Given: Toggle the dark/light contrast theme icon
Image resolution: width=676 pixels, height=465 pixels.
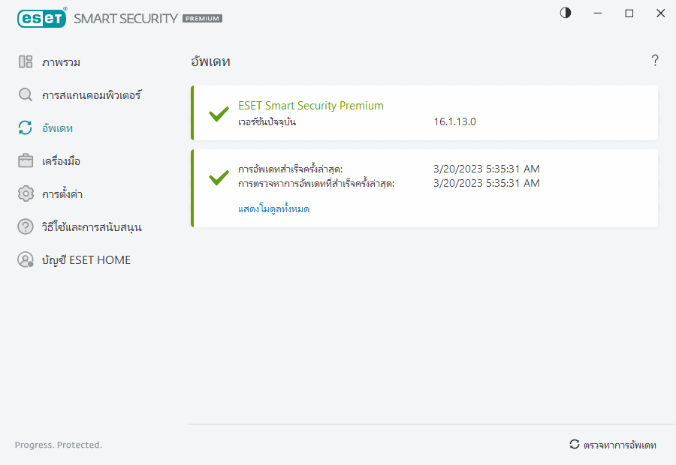Looking at the screenshot, I should [566, 13].
